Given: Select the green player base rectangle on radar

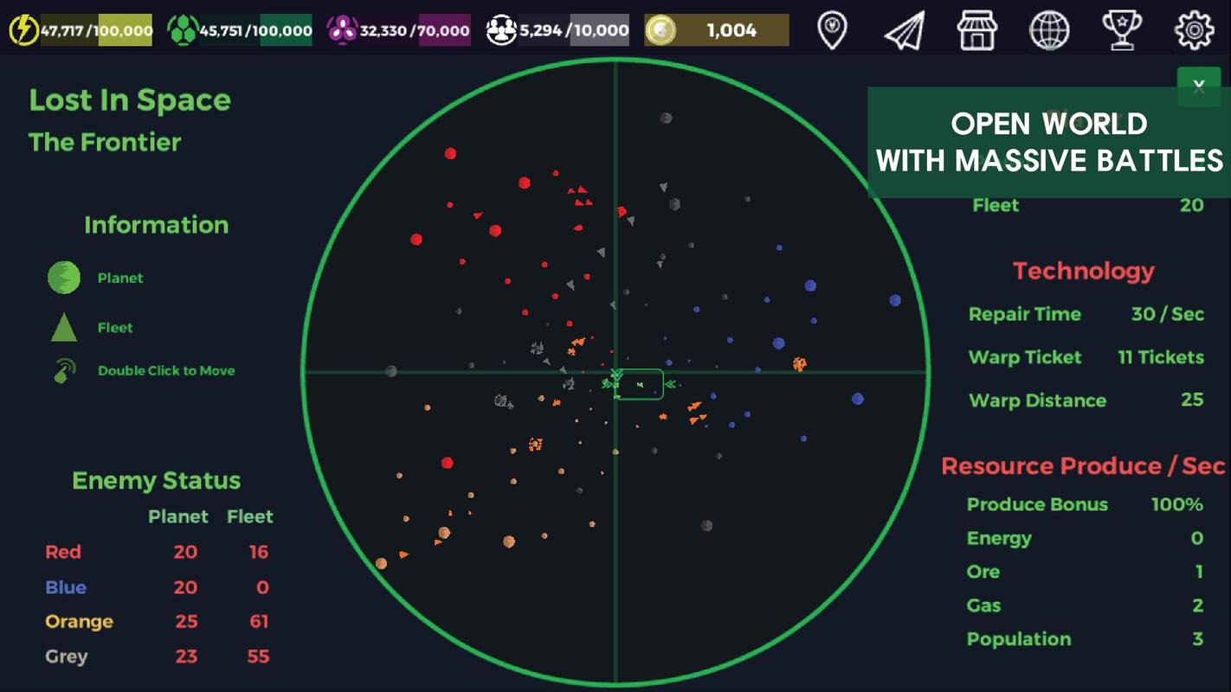Looking at the screenshot, I should 640,384.
